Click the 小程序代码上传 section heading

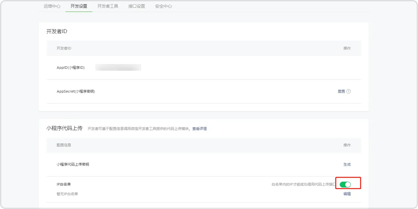point(64,128)
